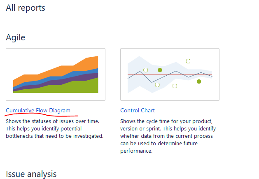Click the topmost dashed circle in Control Chart

(x=188, y=61)
